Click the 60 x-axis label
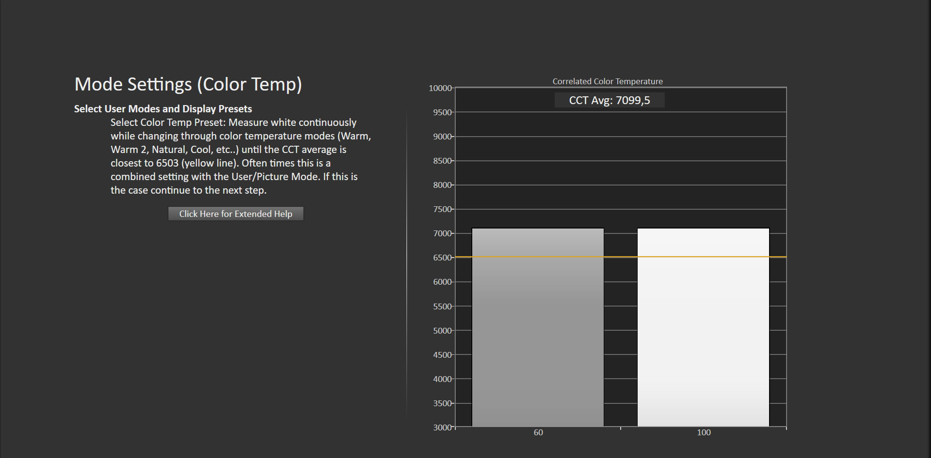Image resolution: width=931 pixels, height=458 pixels. 538,432
